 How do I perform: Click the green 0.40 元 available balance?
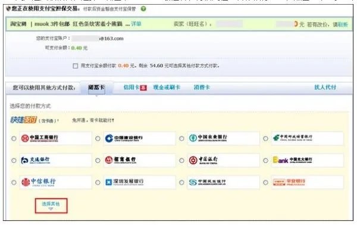[79, 48]
